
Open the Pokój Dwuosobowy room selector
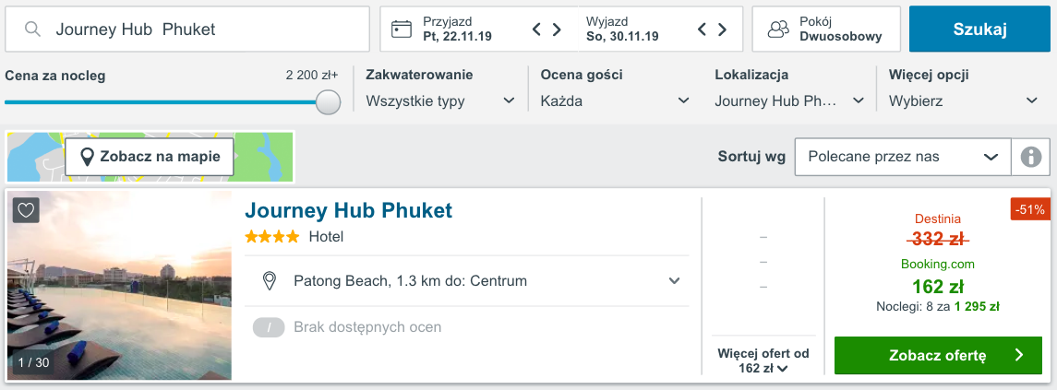coord(825,30)
